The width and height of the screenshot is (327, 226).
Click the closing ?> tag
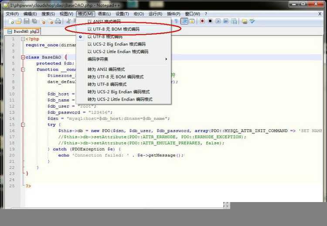coord(28,186)
